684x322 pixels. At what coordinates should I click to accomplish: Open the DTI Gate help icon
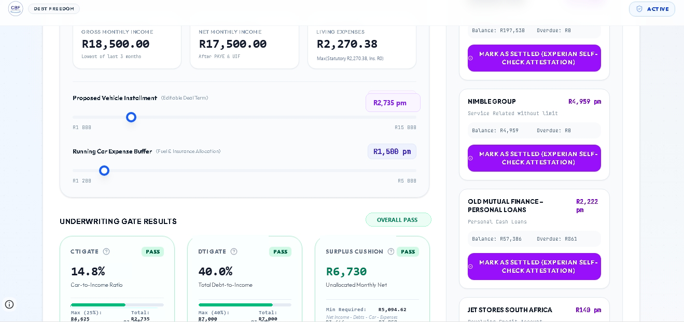click(x=234, y=251)
